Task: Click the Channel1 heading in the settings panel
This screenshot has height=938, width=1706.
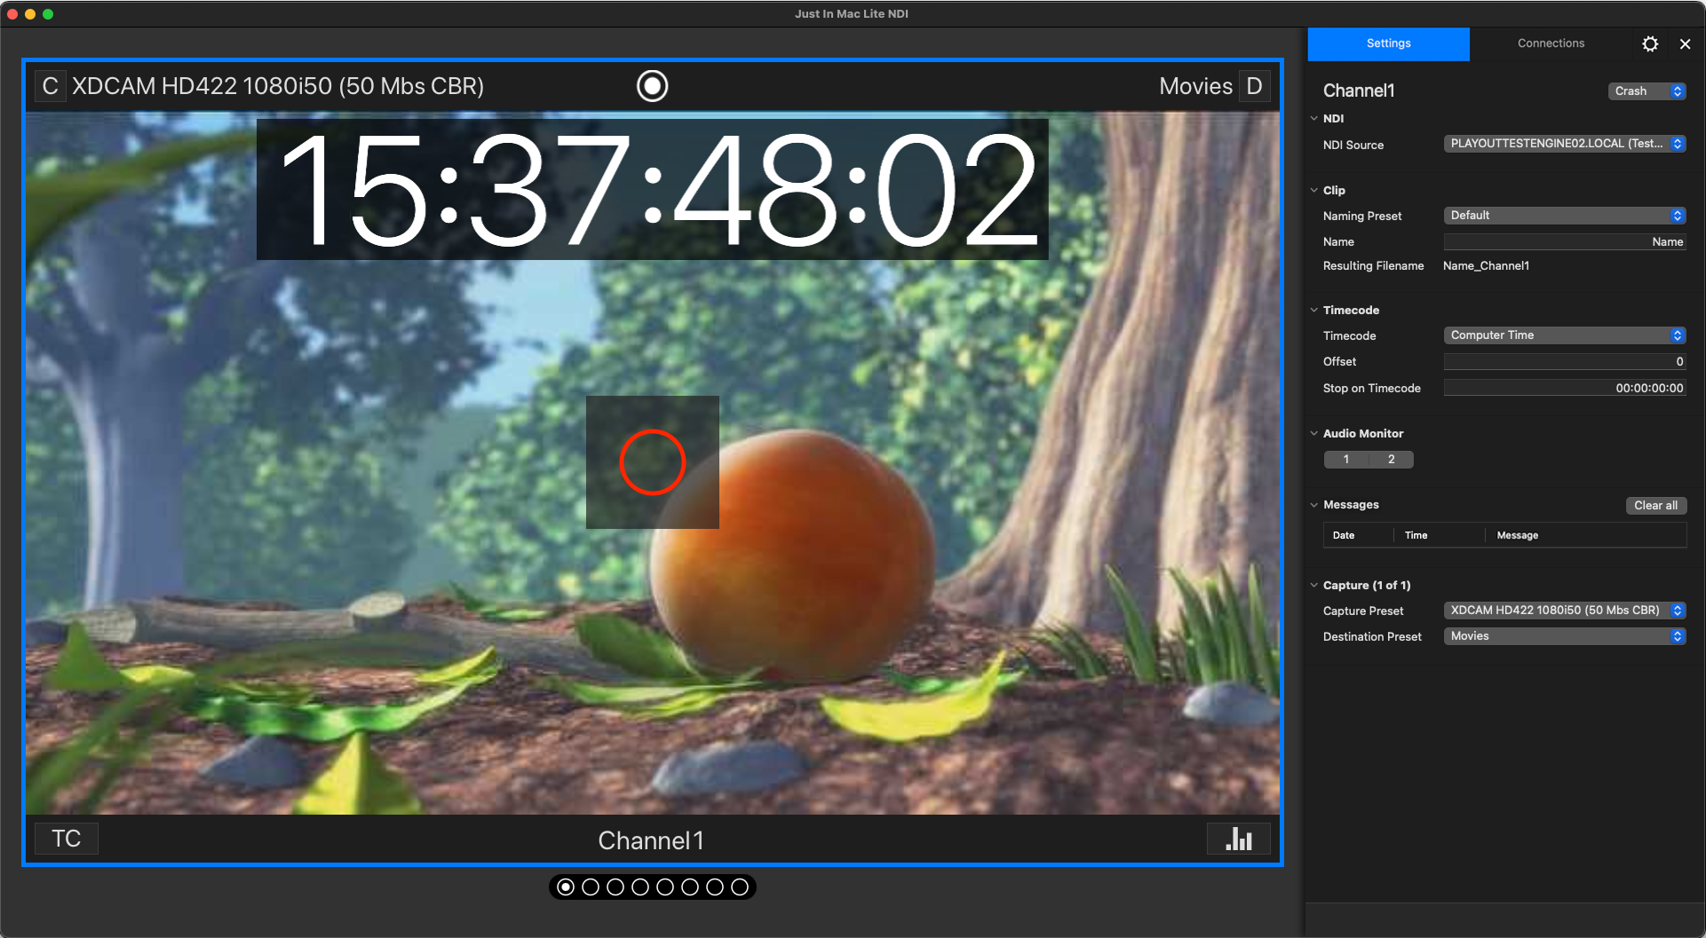Action: click(1359, 91)
